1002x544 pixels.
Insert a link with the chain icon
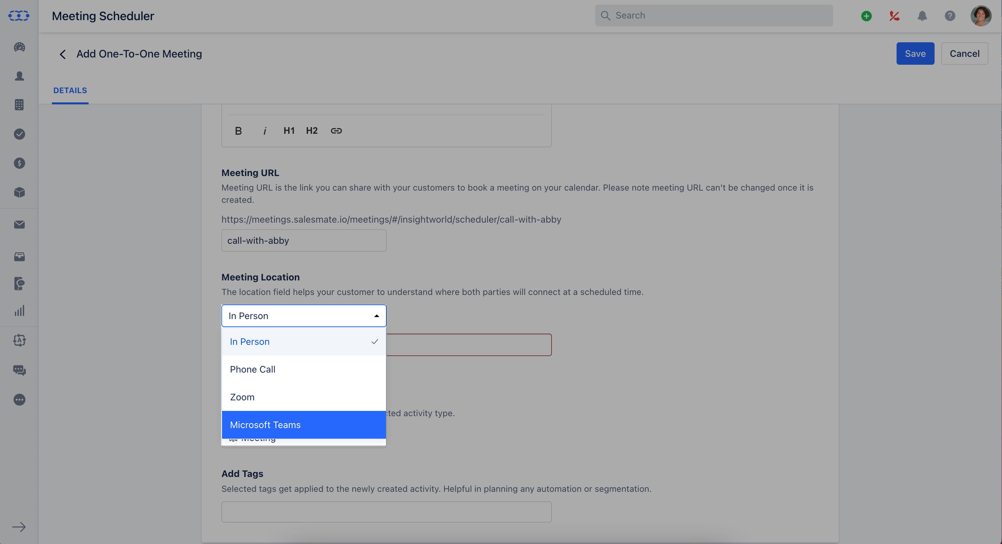336,131
